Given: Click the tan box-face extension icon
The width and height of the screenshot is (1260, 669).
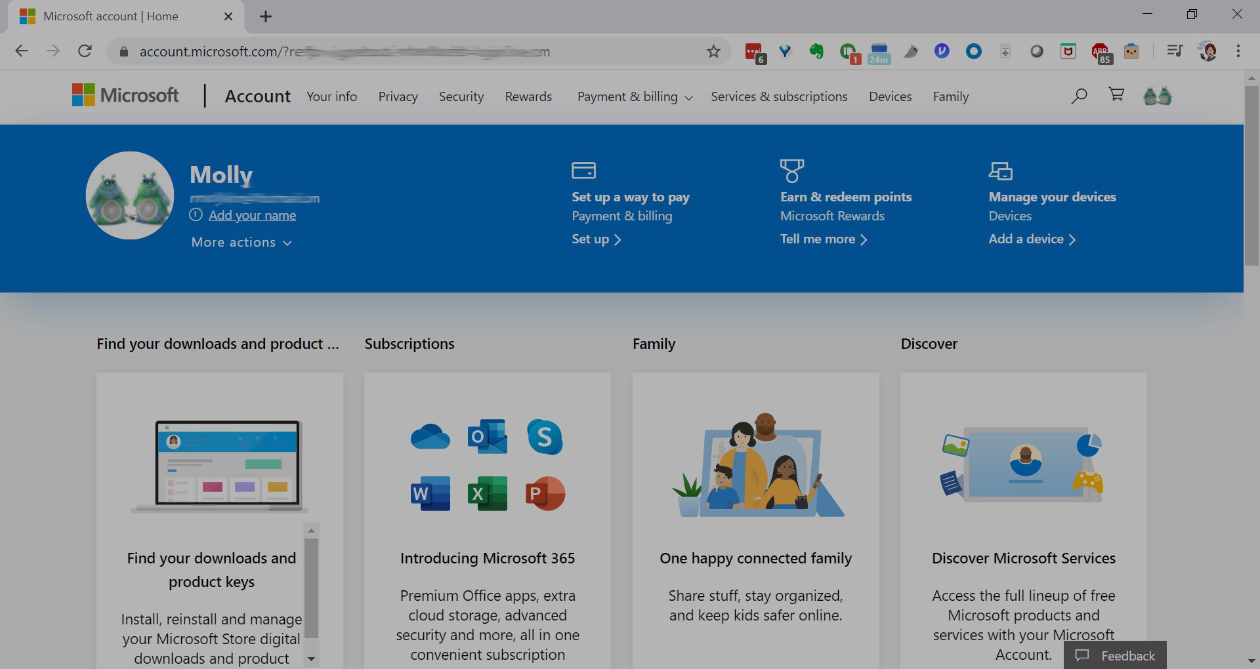Looking at the screenshot, I should click(x=1131, y=51).
